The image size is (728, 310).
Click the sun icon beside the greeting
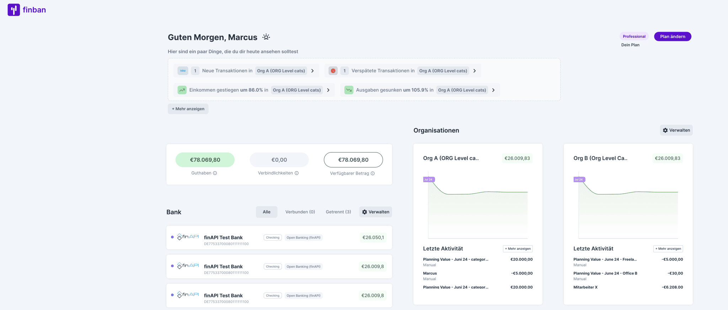[x=266, y=37]
